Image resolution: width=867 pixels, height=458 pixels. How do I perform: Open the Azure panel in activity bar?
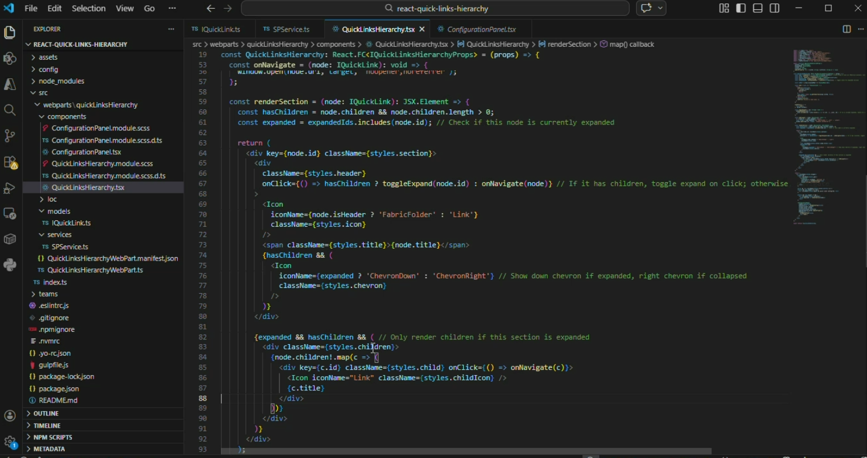9,84
